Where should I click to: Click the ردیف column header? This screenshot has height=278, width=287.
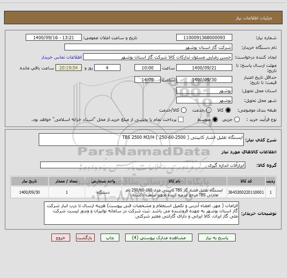click(x=271, y=181)
